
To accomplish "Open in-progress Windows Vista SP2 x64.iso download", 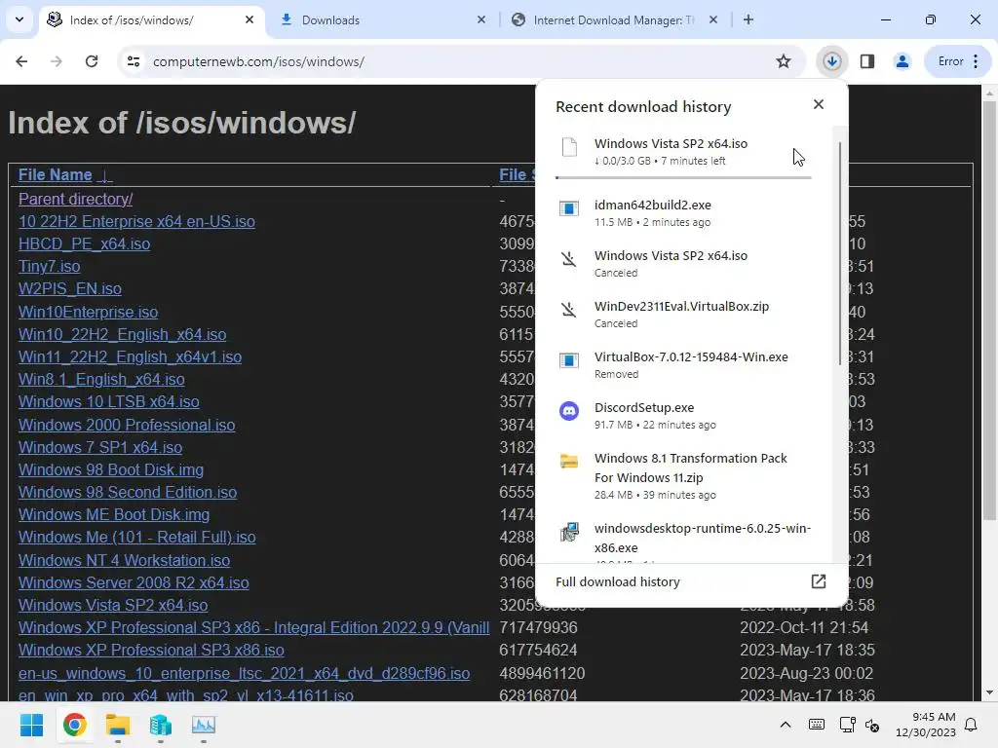I will point(683,152).
